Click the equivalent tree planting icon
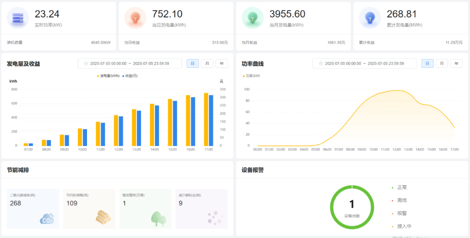This screenshot has height=238, width=470. [x=158, y=218]
